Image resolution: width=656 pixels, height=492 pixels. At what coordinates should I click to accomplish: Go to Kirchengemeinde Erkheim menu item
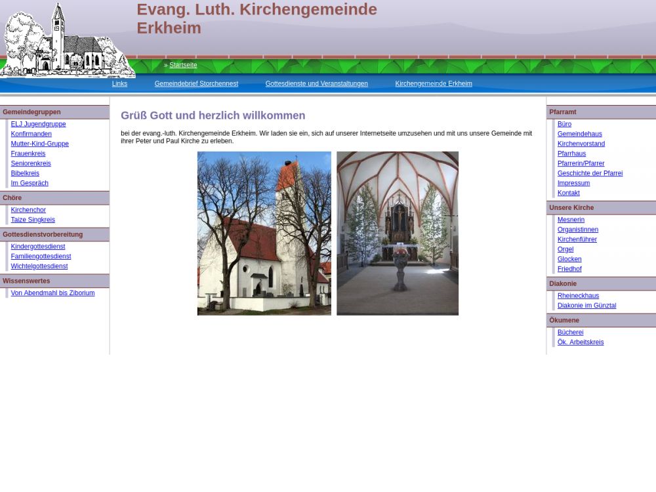pos(433,84)
